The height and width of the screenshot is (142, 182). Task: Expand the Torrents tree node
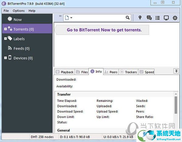(5, 29)
